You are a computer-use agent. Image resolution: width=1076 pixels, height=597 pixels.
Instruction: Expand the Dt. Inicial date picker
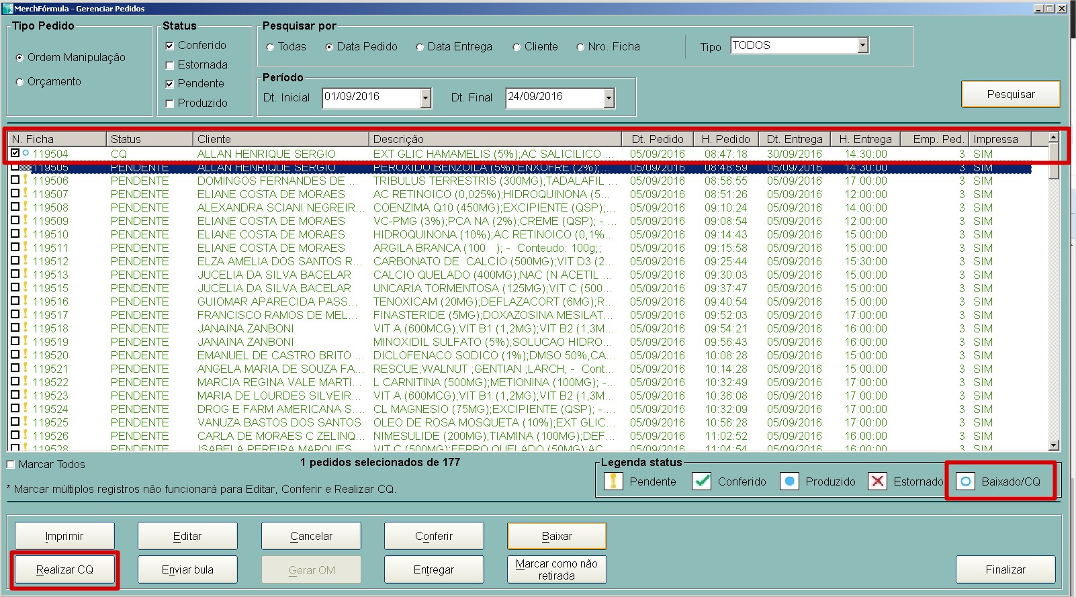click(x=425, y=98)
